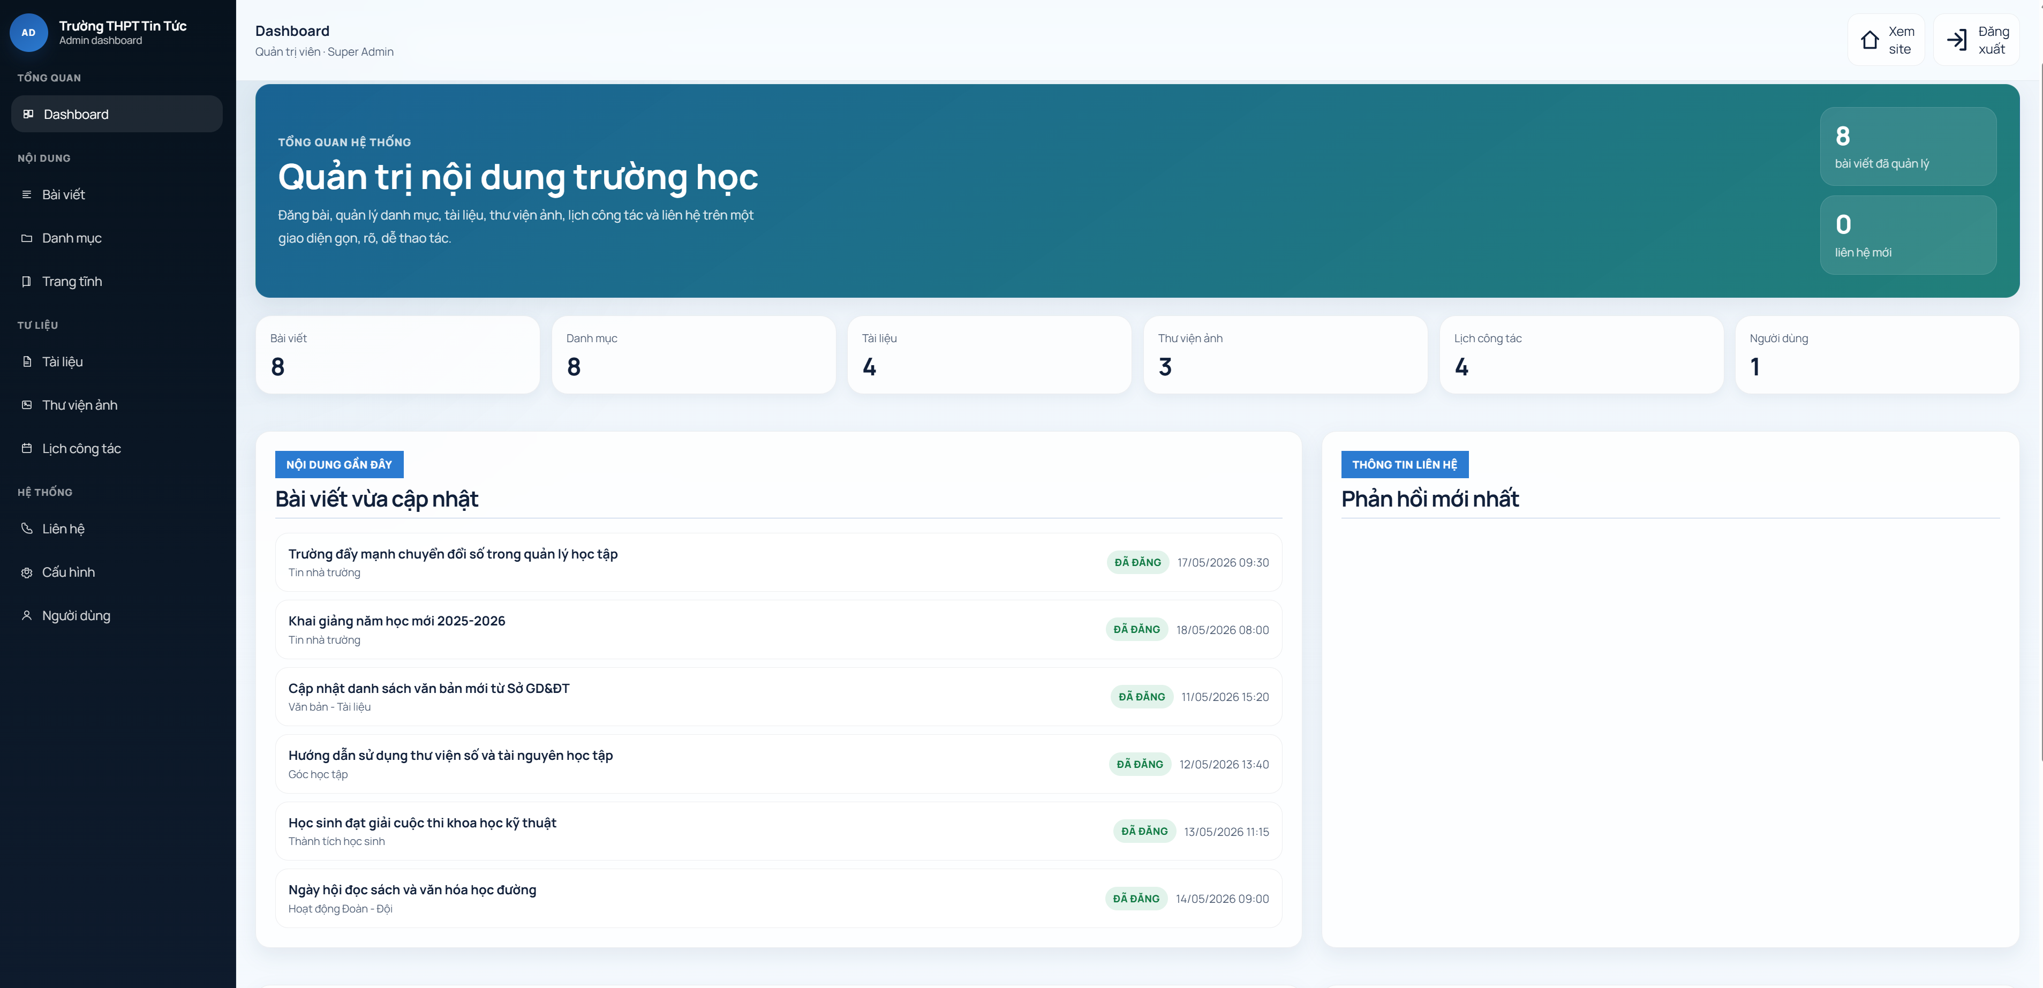Click the Cấu hình gear icon

pos(27,572)
